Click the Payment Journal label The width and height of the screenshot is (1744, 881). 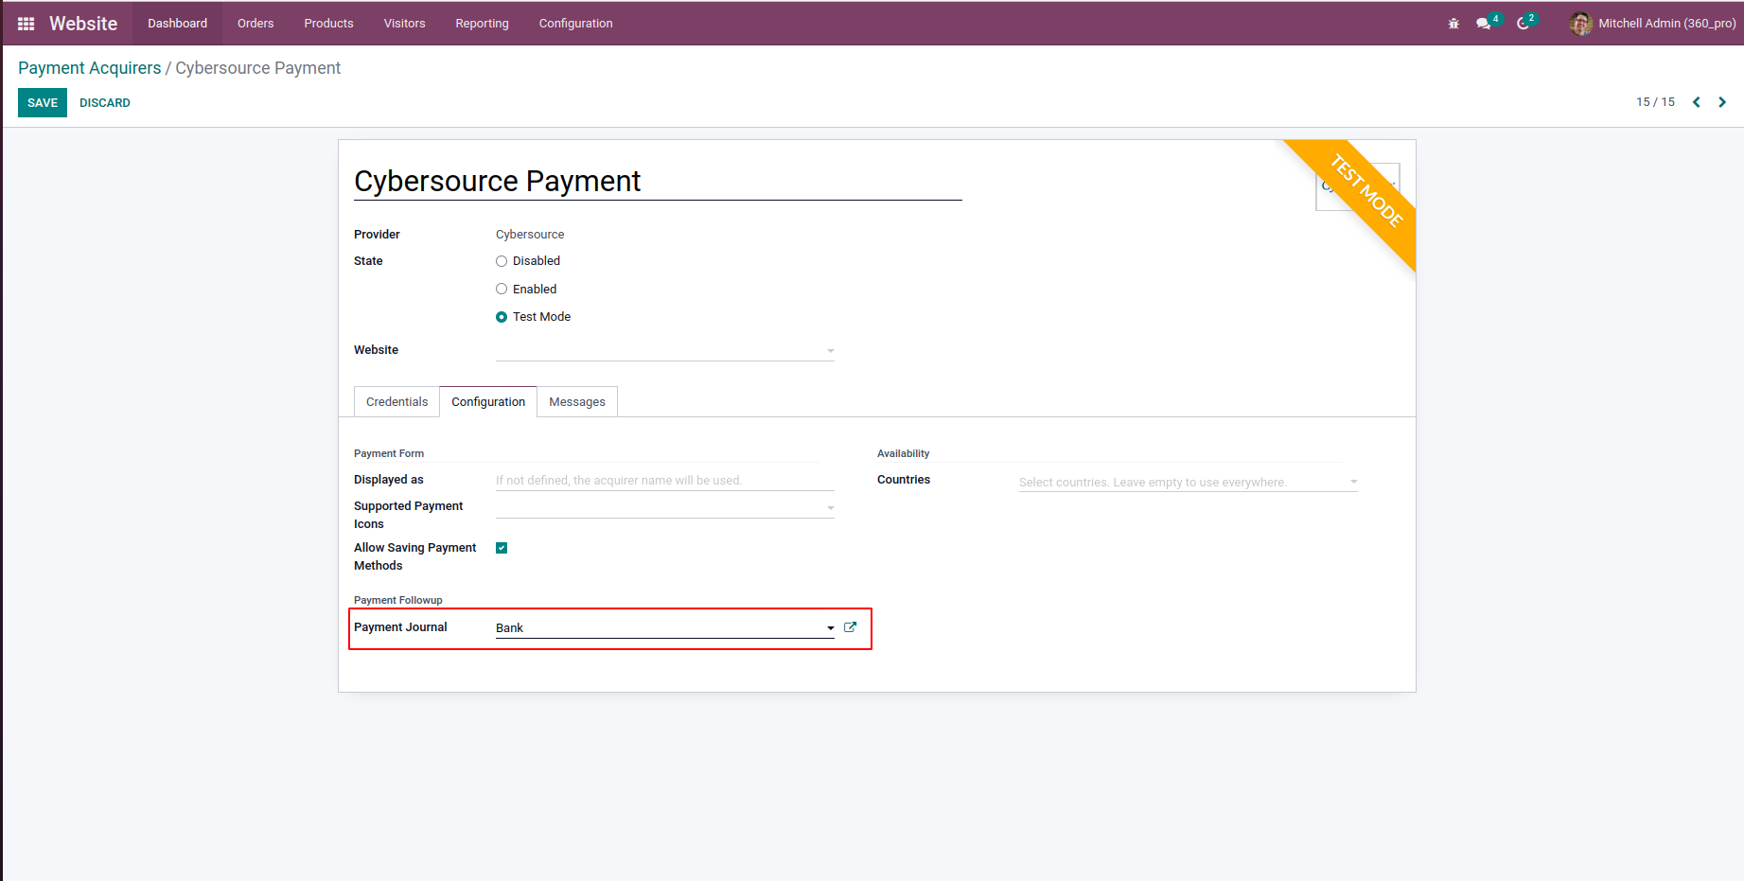(400, 627)
